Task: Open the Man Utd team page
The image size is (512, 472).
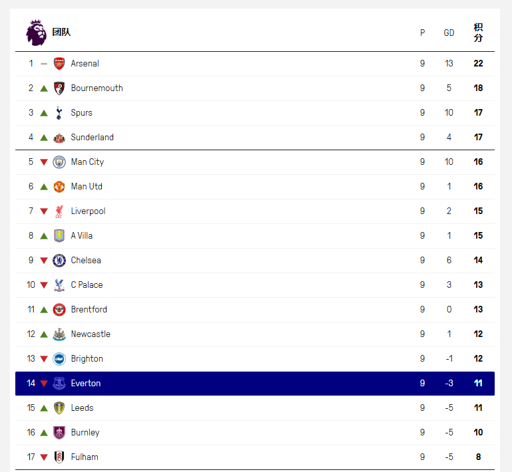Action: [x=87, y=187]
